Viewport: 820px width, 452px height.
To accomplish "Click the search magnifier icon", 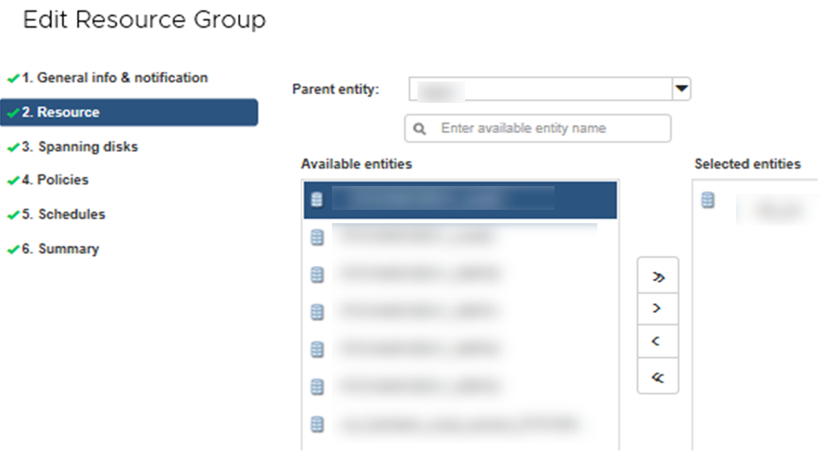I will [x=420, y=128].
